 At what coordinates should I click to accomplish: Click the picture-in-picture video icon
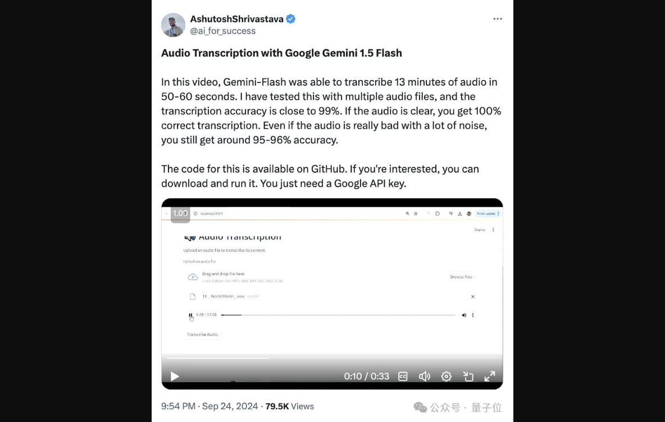[468, 376]
